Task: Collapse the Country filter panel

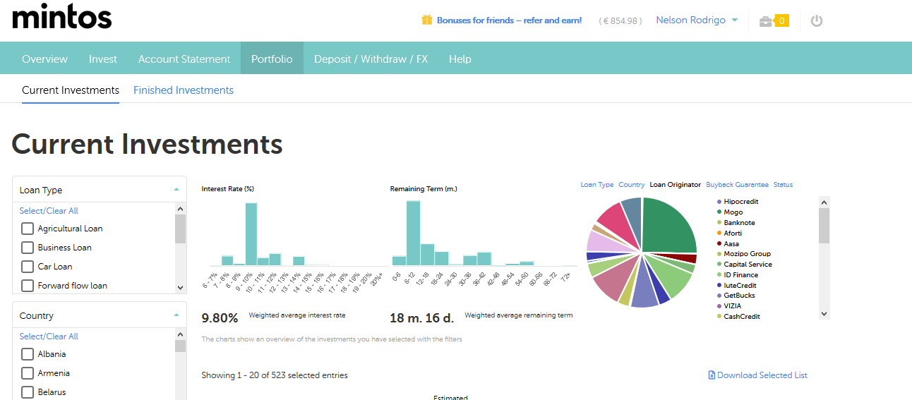Action: tap(176, 315)
